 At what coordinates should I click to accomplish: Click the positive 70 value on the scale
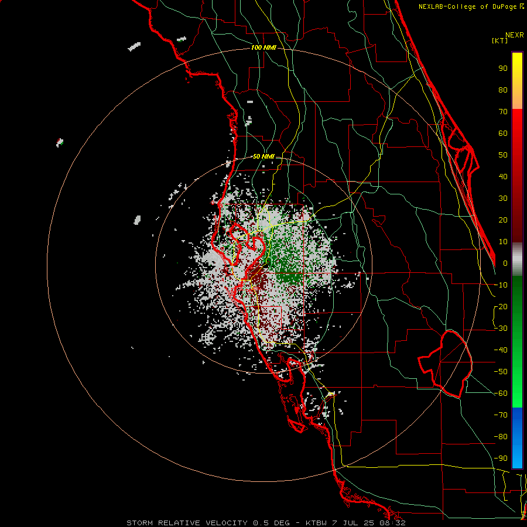point(503,112)
